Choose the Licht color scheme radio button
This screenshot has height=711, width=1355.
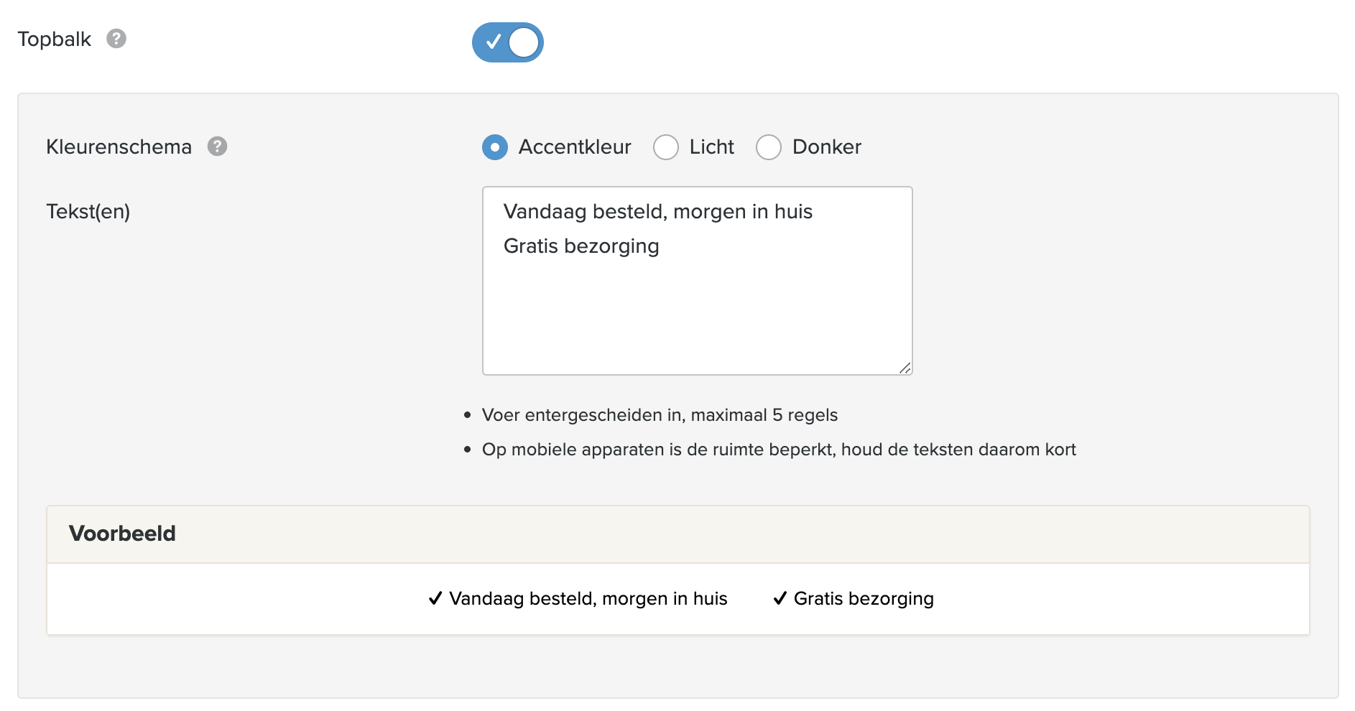666,147
